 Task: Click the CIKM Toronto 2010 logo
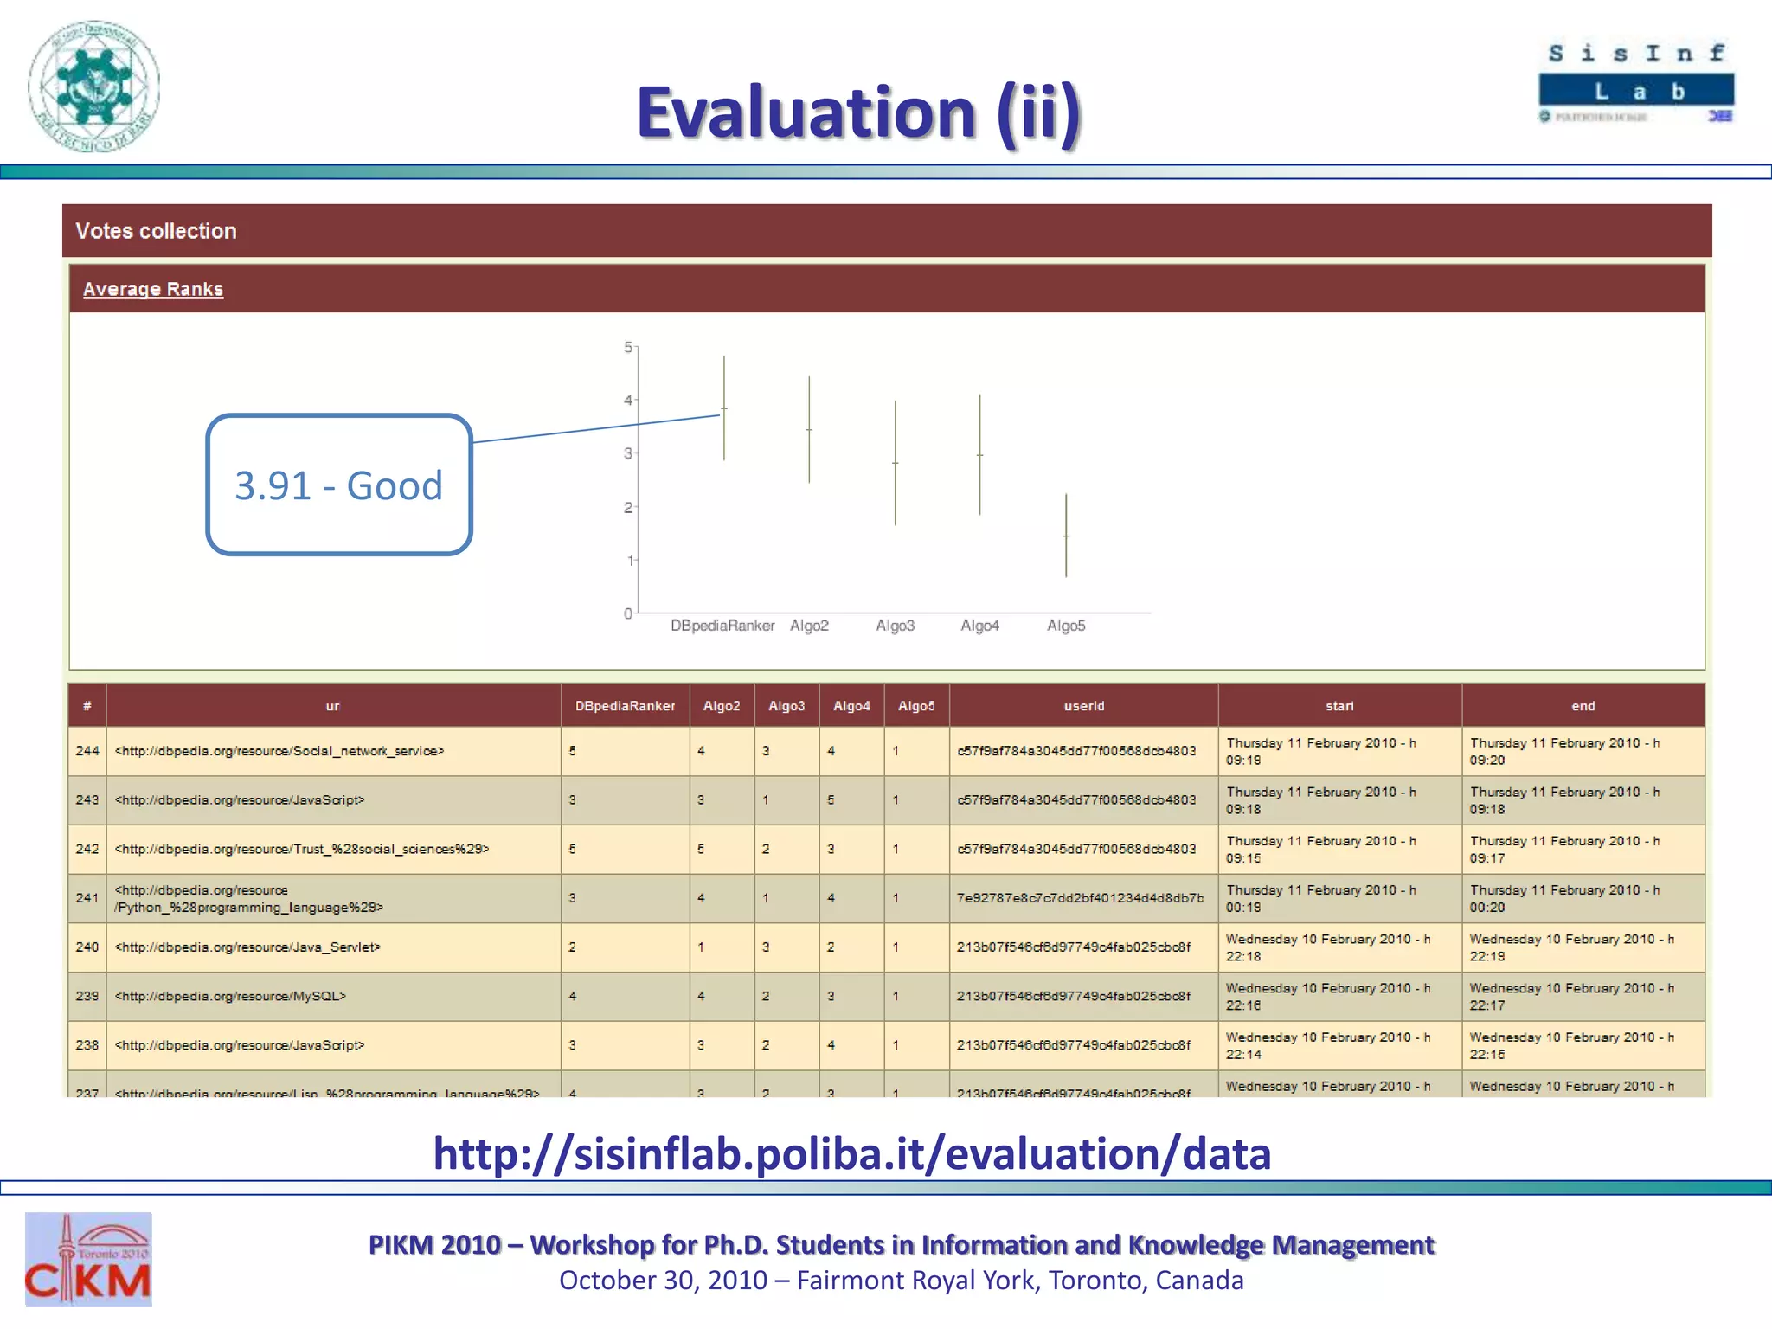[x=88, y=1259]
